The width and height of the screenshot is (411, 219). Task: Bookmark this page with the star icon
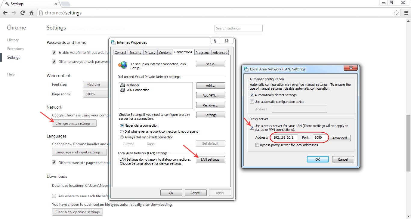pyautogui.click(x=397, y=13)
